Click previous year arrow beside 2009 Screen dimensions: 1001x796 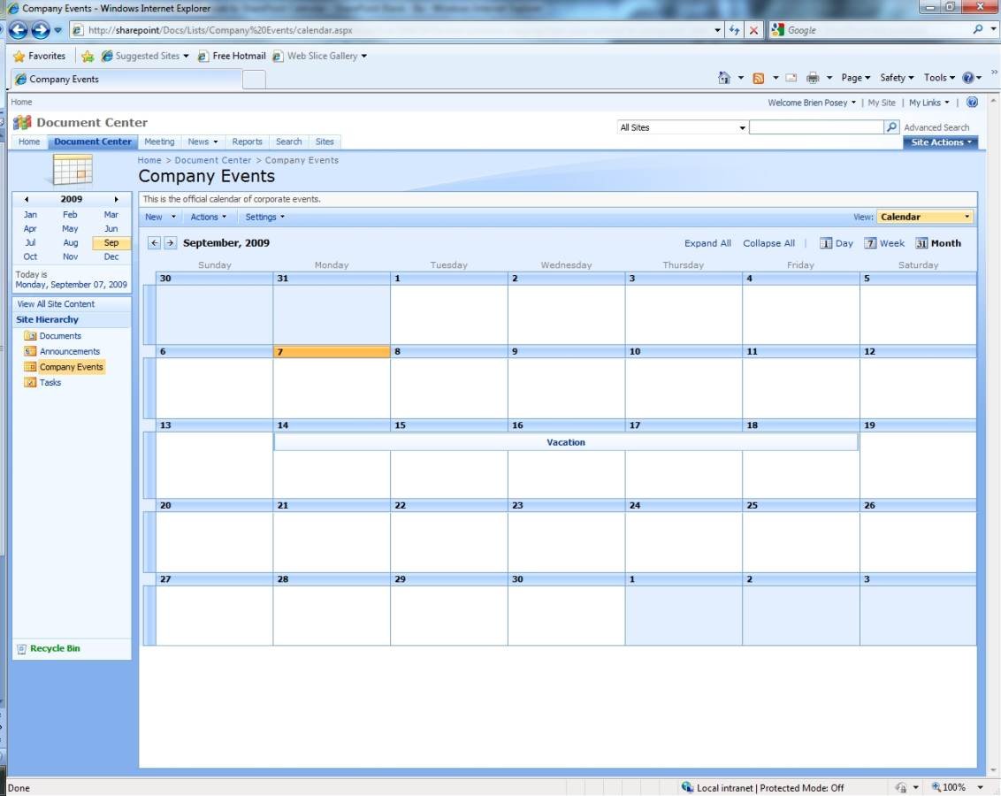(27, 199)
